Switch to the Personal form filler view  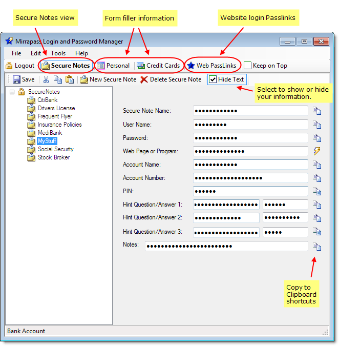coord(114,66)
